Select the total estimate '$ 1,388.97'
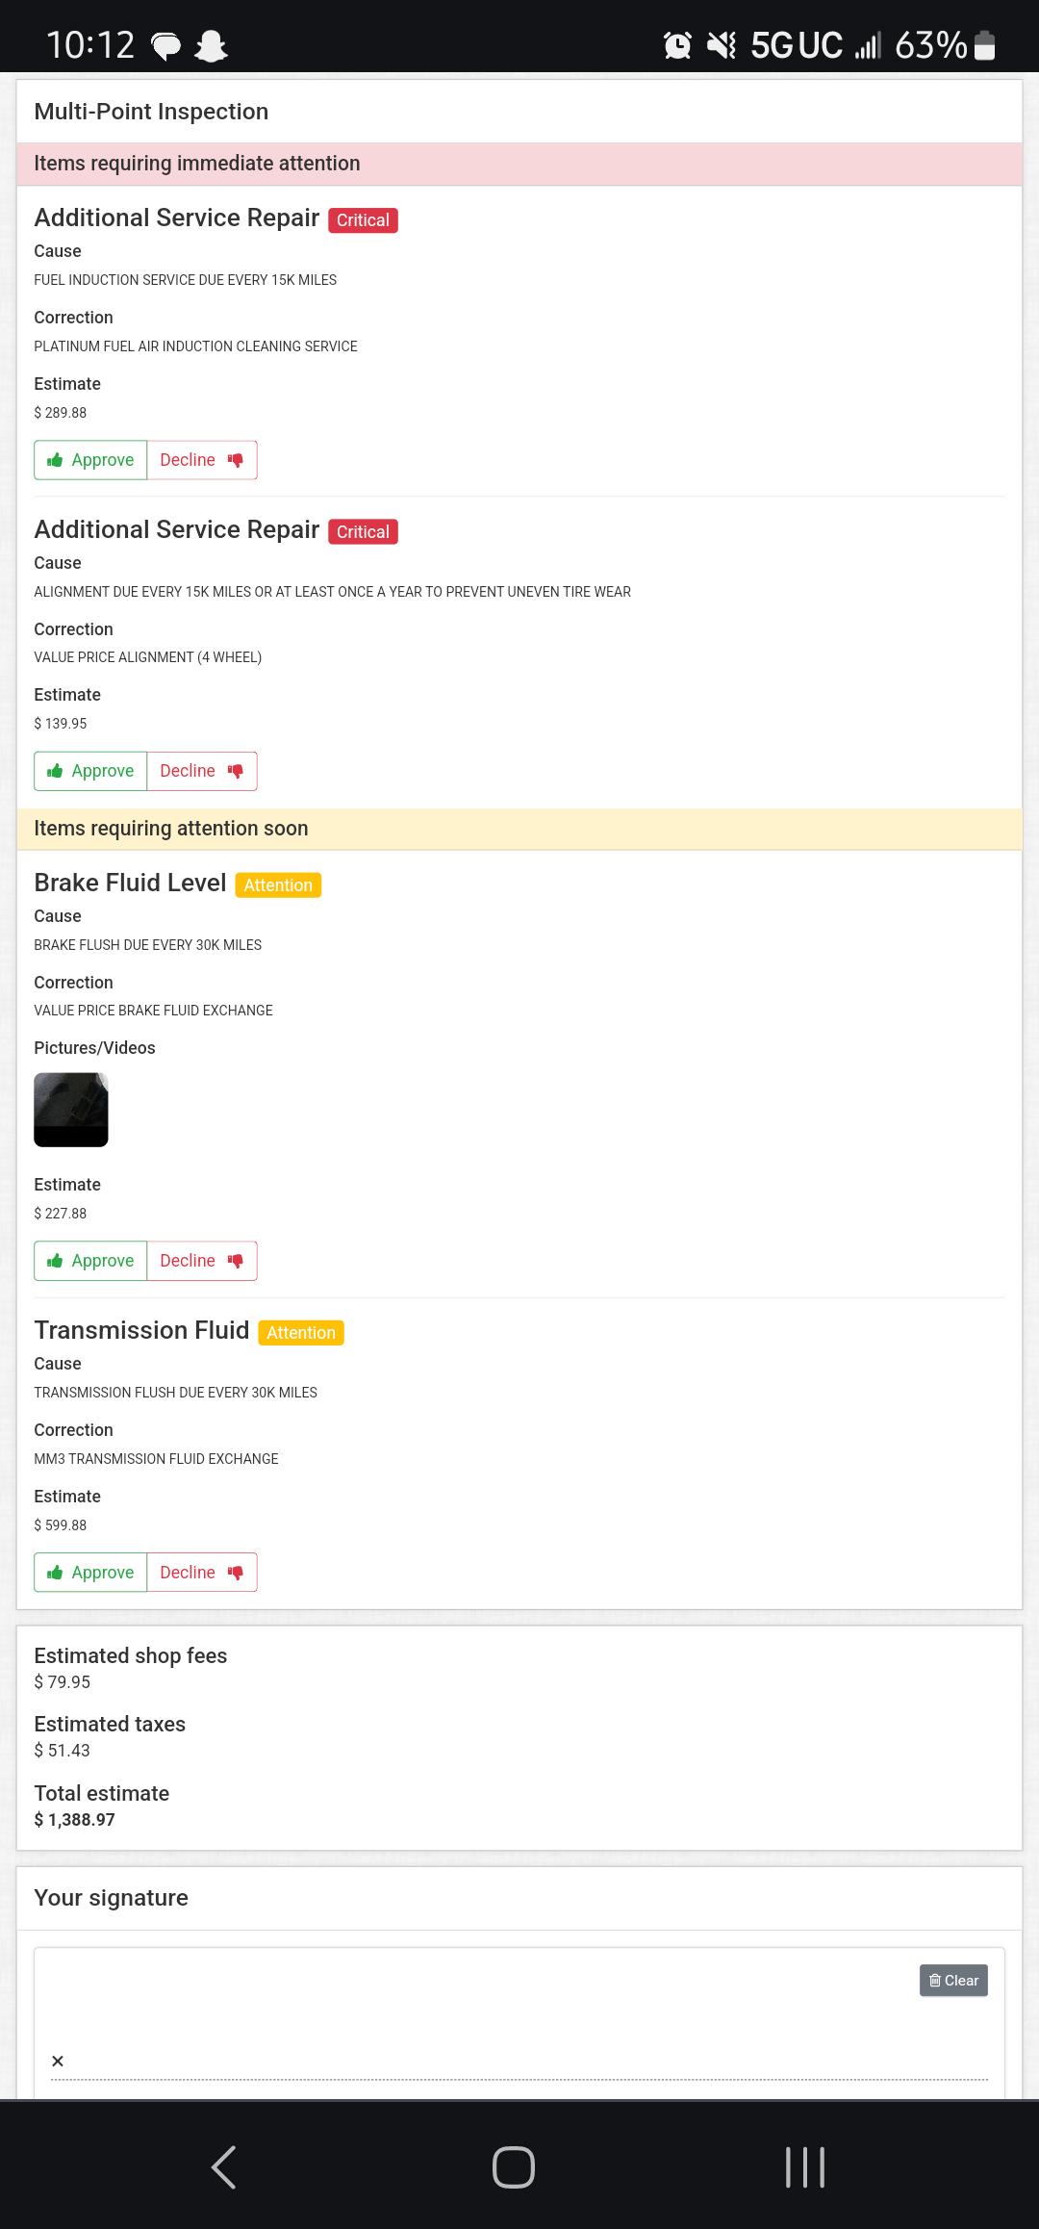The height and width of the screenshot is (2229, 1039). click(x=74, y=1820)
